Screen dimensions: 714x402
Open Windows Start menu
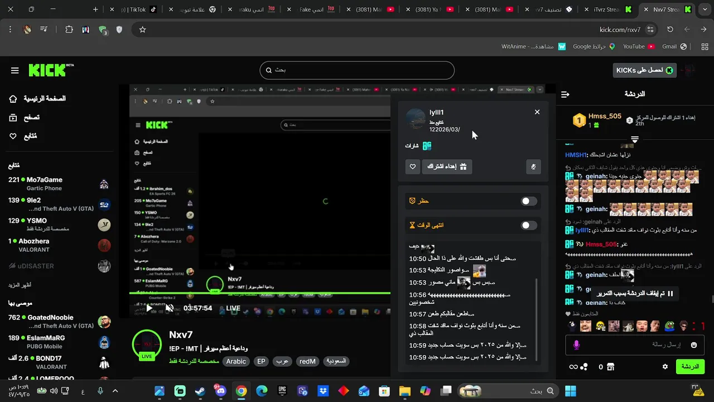[x=570, y=391]
